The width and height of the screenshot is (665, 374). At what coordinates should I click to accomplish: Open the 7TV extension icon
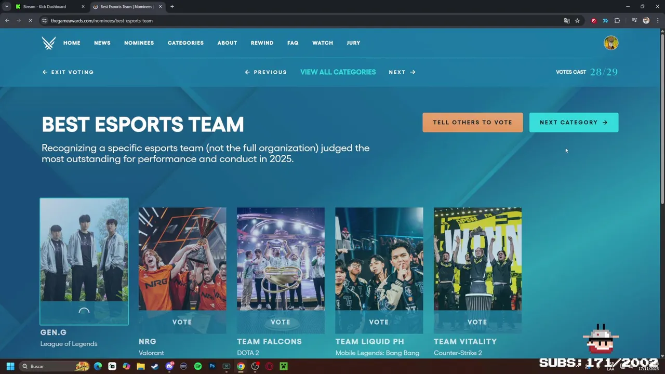(605, 21)
